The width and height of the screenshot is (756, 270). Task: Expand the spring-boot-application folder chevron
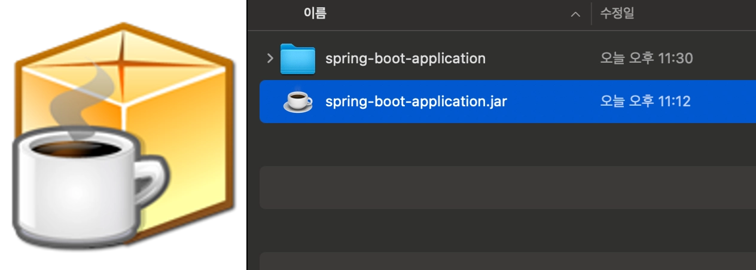[x=270, y=59]
